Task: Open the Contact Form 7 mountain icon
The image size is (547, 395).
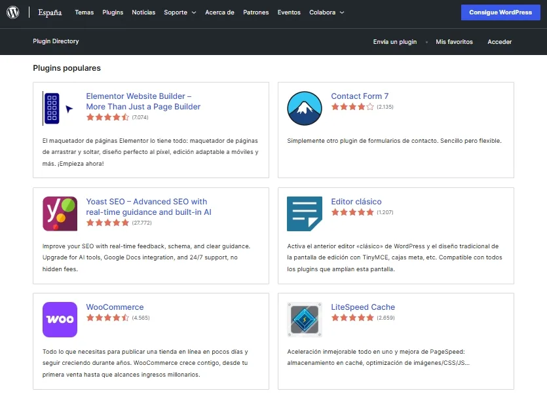Action: coord(305,109)
